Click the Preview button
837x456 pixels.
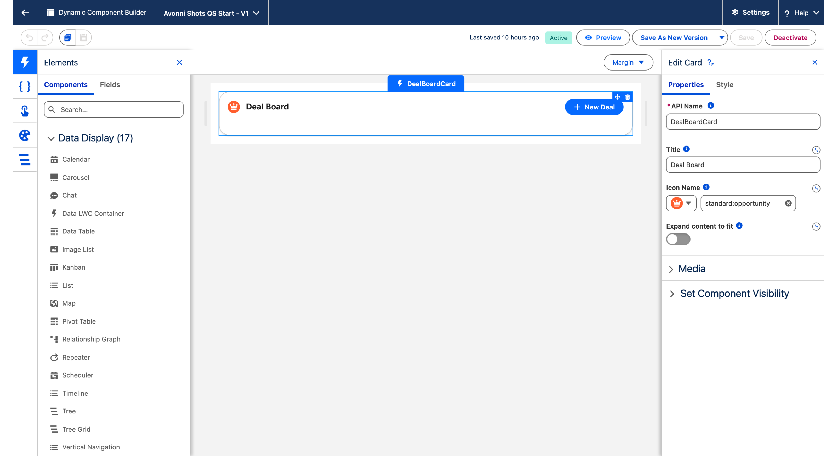[603, 38]
